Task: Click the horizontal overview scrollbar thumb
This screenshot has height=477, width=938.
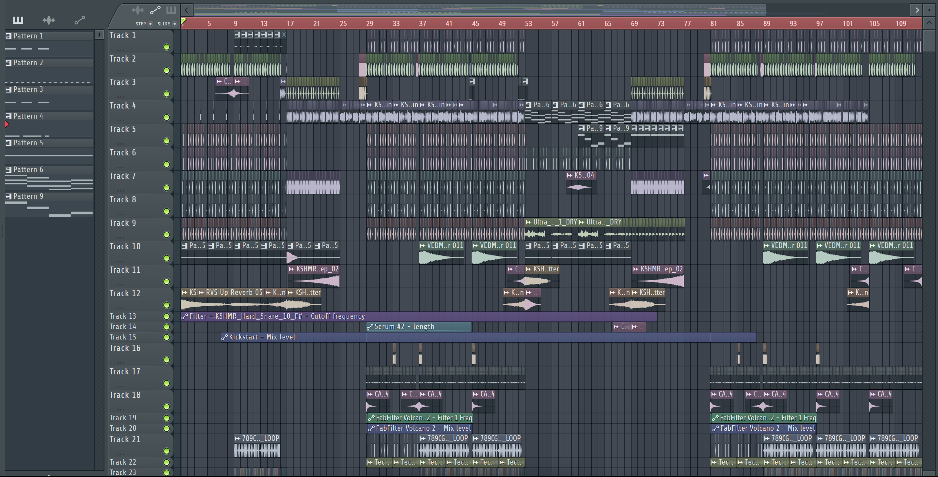Action: point(480,10)
